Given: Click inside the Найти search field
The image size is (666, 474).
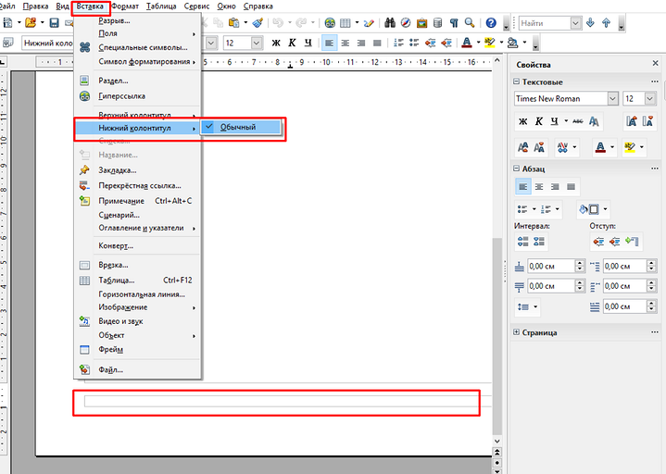Looking at the screenshot, I should (542, 22).
